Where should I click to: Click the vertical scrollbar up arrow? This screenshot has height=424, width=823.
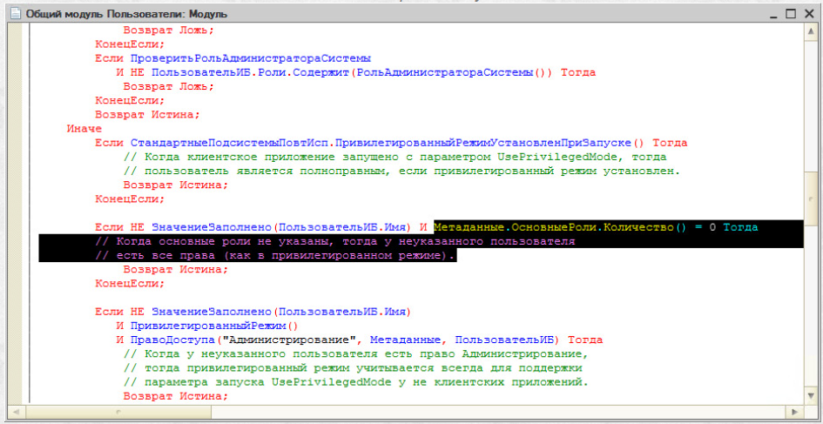pyautogui.click(x=810, y=33)
